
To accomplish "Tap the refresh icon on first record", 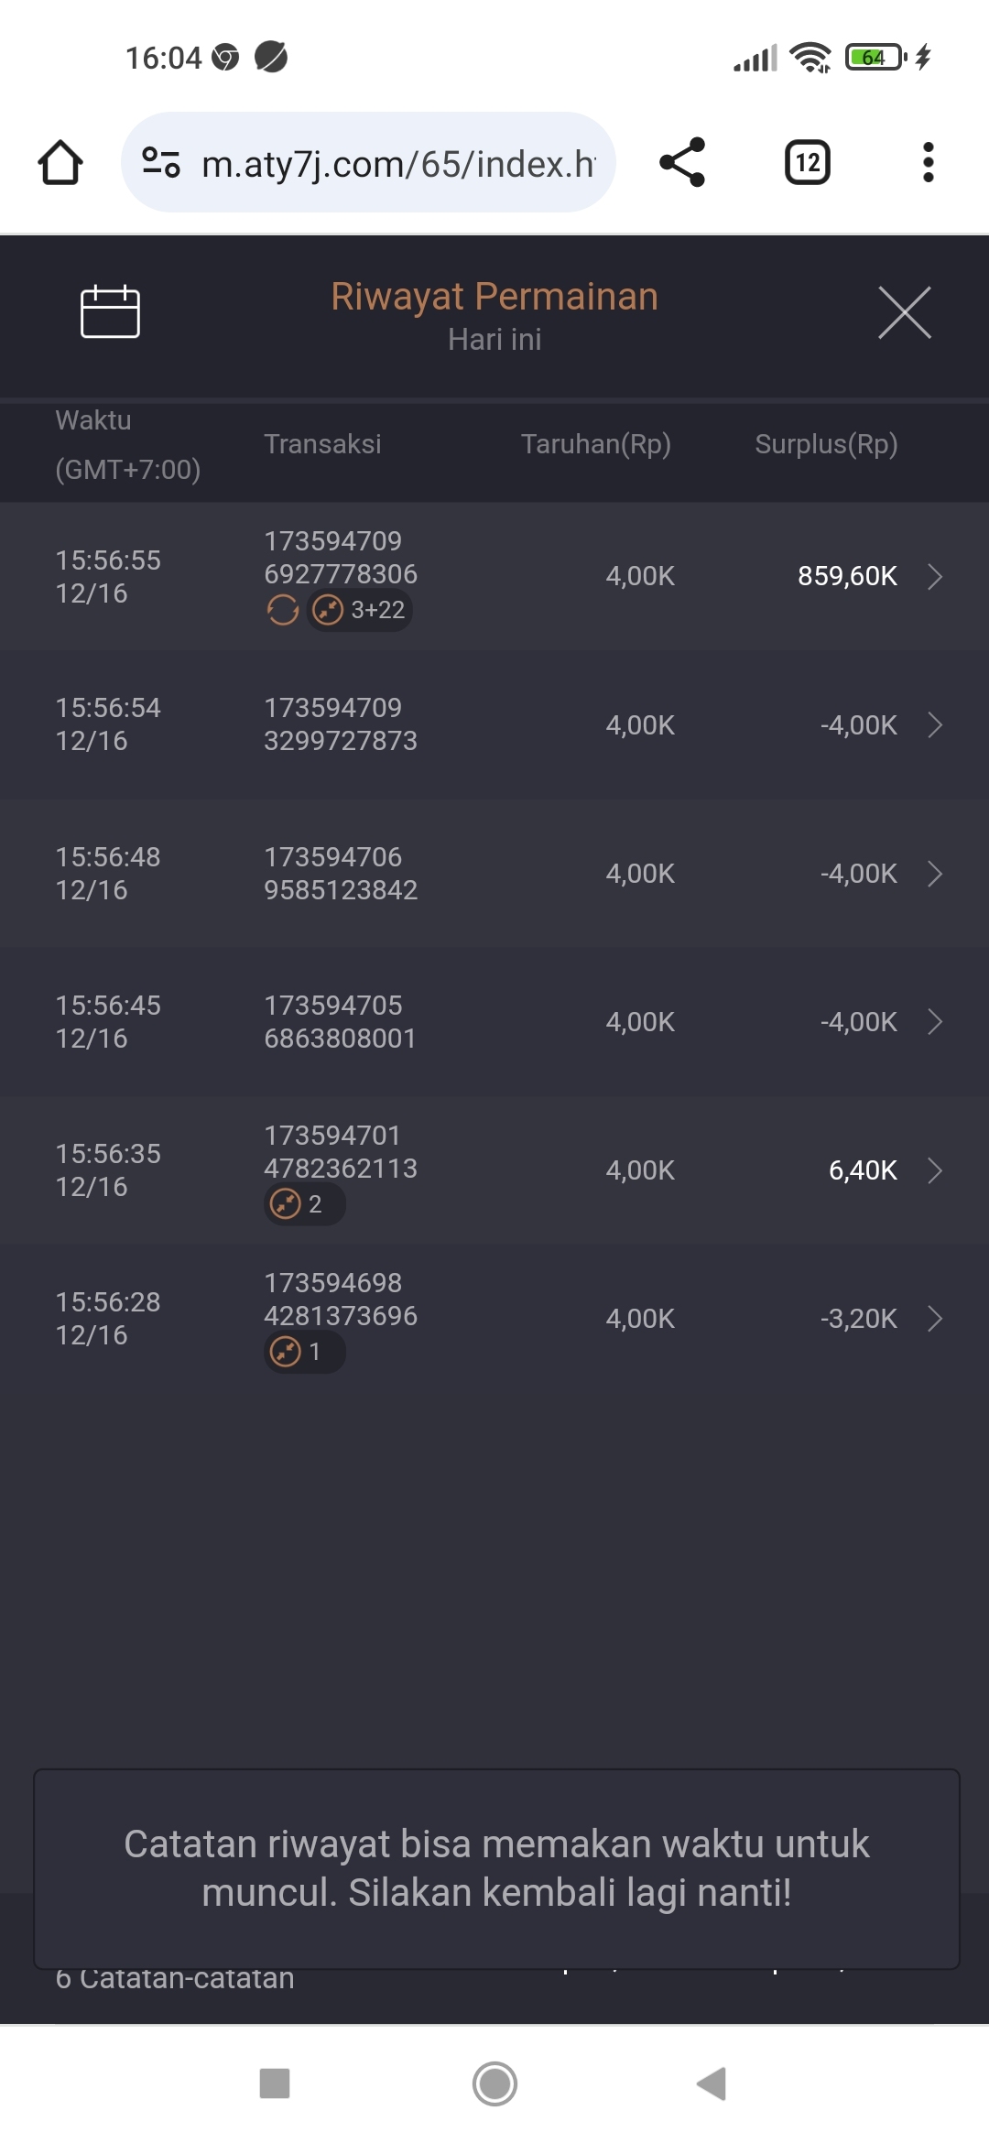I will coord(282,610).
